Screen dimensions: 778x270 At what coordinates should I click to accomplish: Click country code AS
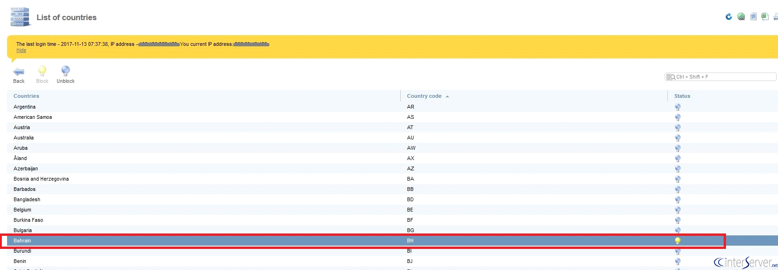[410, 117]
